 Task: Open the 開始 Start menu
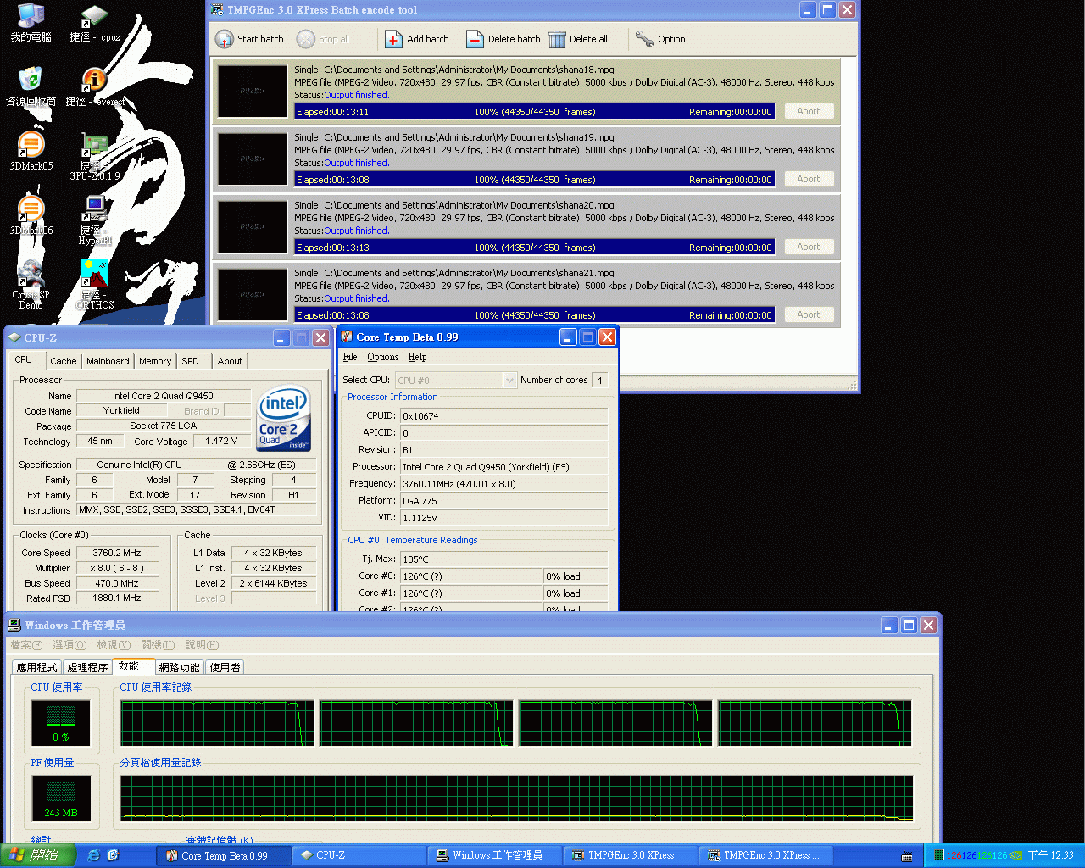tap(38, 855)
